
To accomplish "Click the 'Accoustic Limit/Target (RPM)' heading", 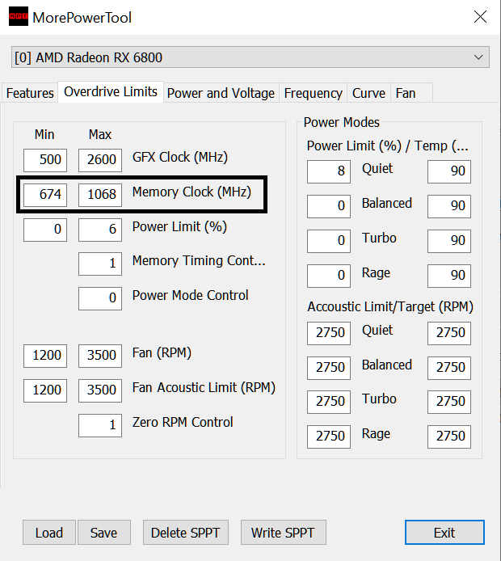I will click(390, 306).
